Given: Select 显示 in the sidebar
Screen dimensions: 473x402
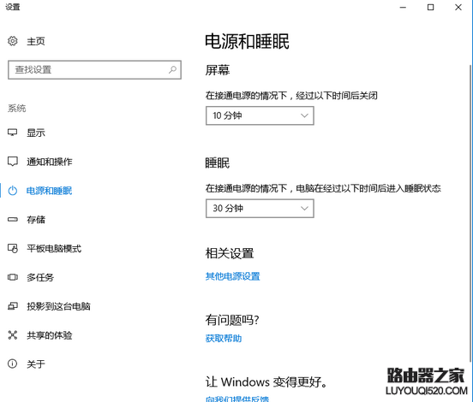Looking at the screenshot, I should click(36, 133).
